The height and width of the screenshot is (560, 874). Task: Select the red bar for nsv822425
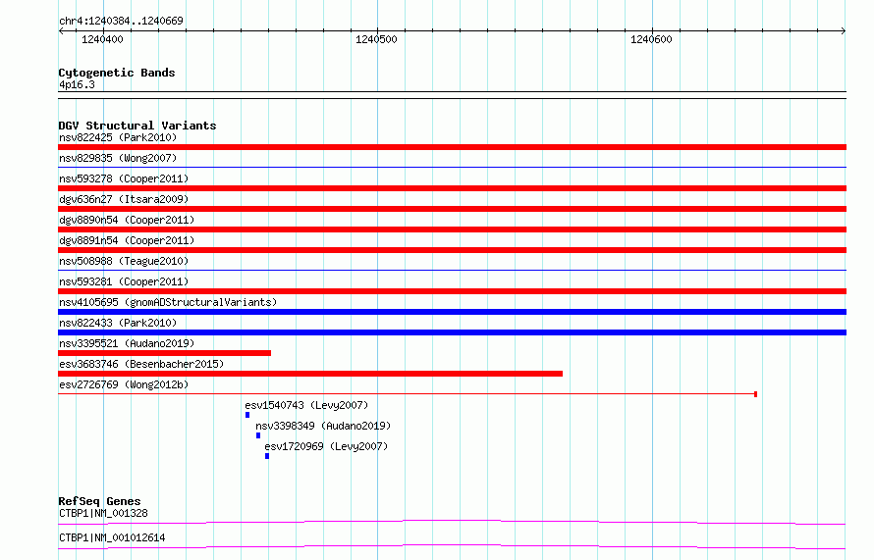pos(452,147)
